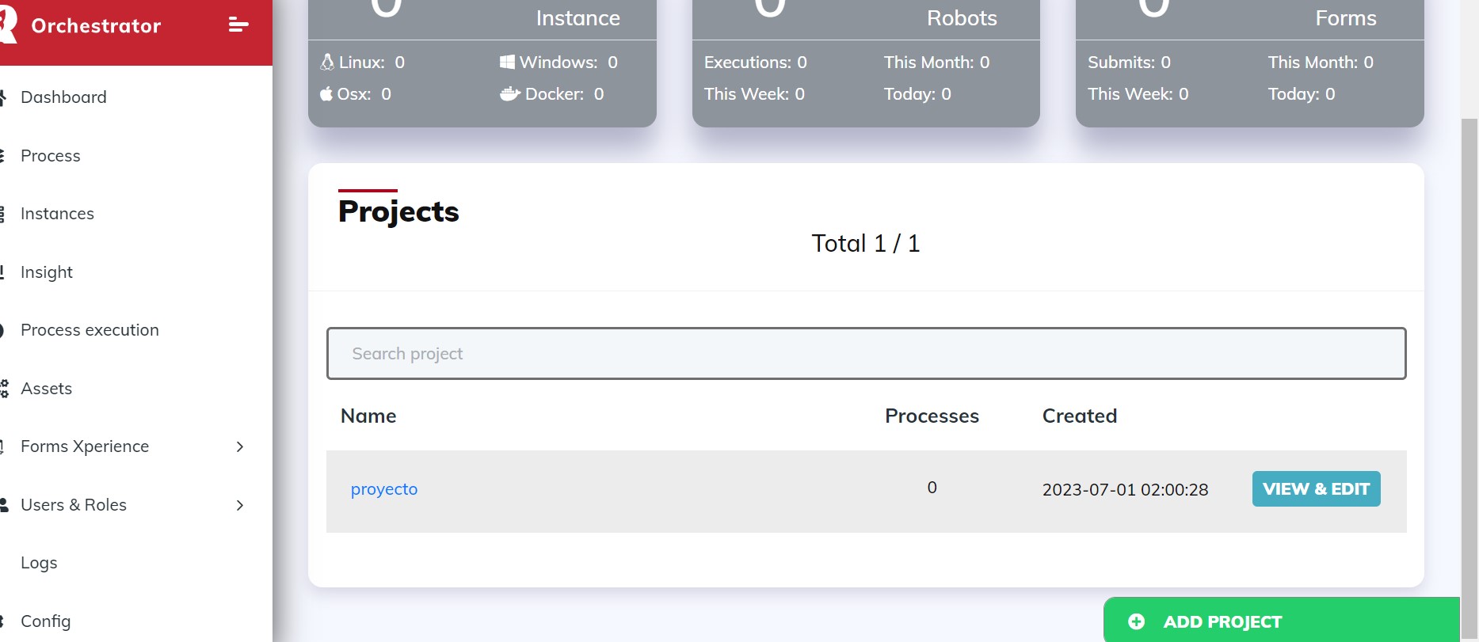Click the Windows logo icon
The width and height of the screenshot is (1479, 642).
[507, 62]
